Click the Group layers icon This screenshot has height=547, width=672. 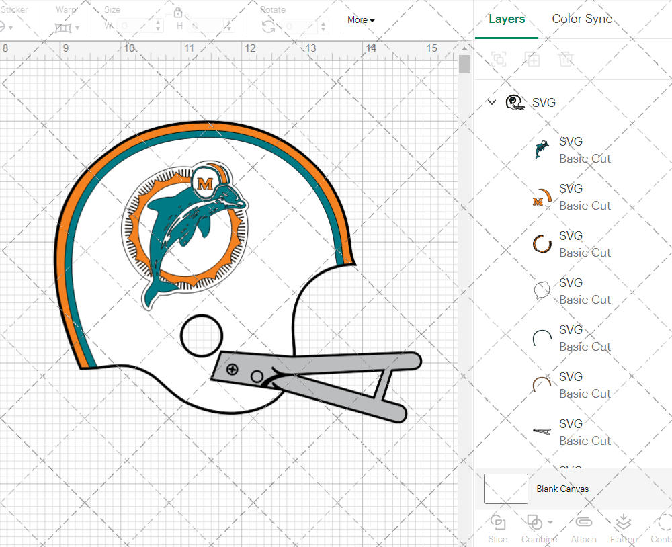pos(499,58)
